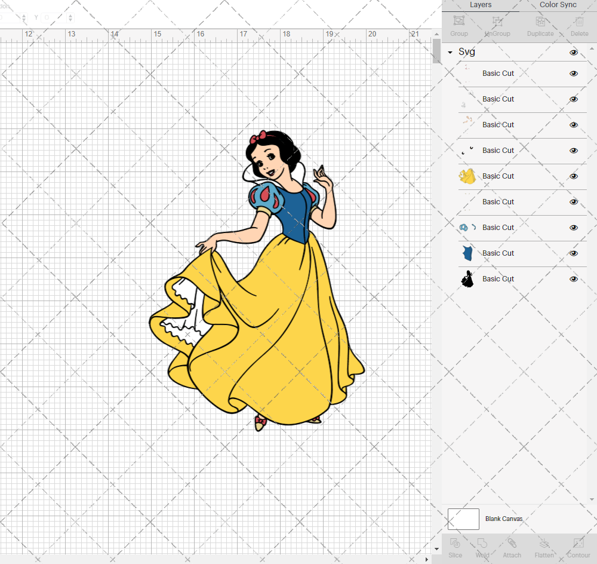Select the black eye-details layer thumbnail
This screenshot has height=564, width=597.
(x=467, y=151)
